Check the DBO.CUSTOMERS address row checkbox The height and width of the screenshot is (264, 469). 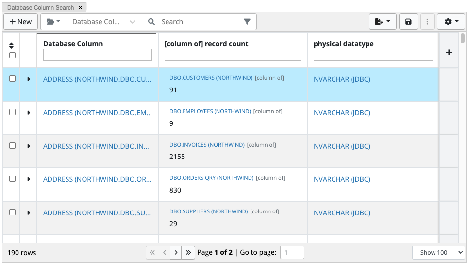(x=12, y=79)
